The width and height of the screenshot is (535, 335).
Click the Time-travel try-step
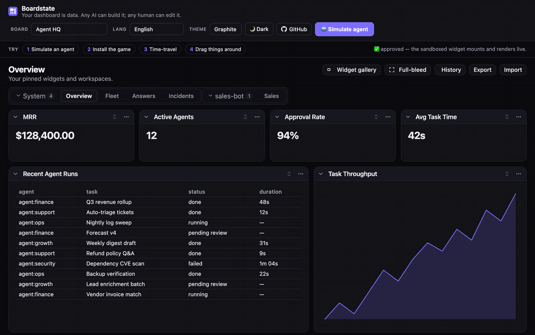click(160, 49)
